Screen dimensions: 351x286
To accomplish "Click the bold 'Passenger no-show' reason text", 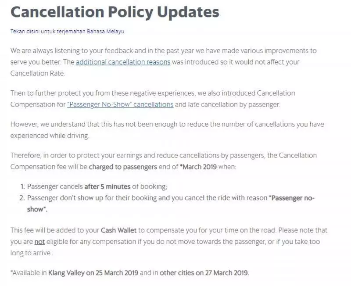I will (171, 204).
